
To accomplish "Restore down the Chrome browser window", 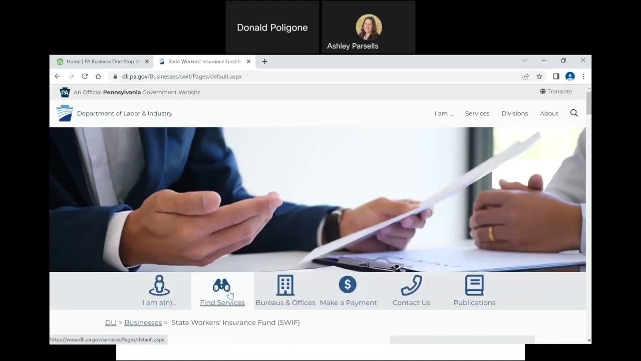I will 563,60.
